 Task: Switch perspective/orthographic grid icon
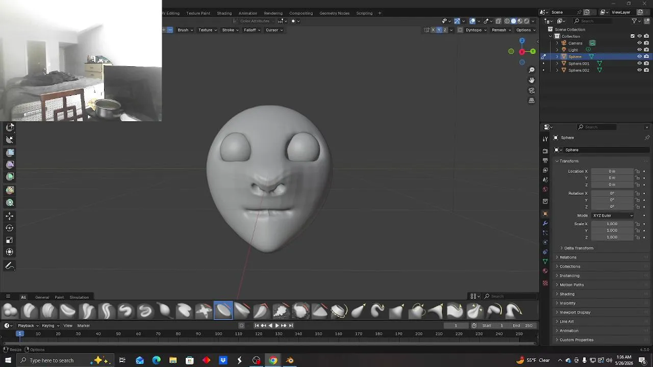532,101
